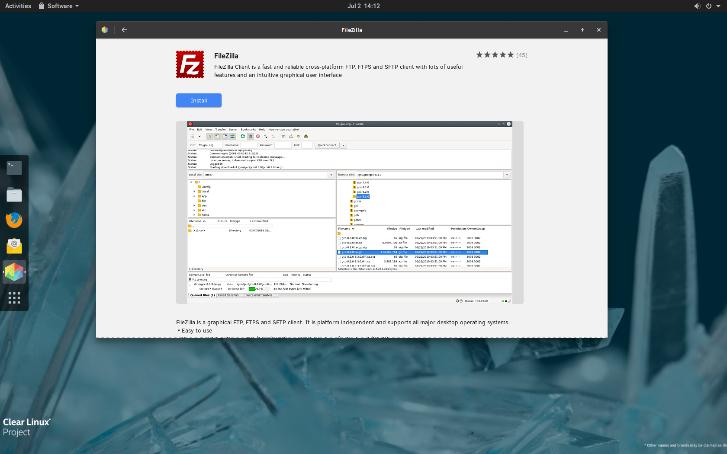Launch Firefox from the dock
Viewport: 727px width, 454px height.
(14, 220)
